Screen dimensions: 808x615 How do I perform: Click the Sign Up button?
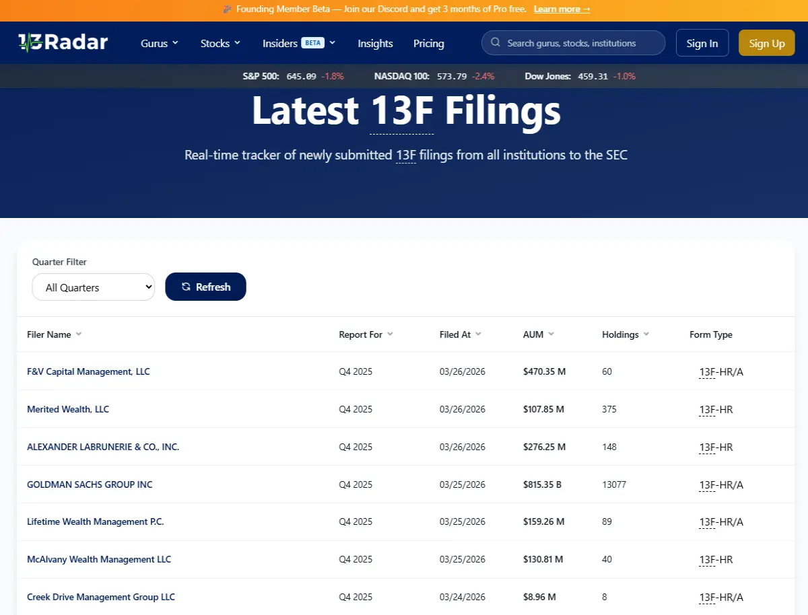(x=767, y=43)
